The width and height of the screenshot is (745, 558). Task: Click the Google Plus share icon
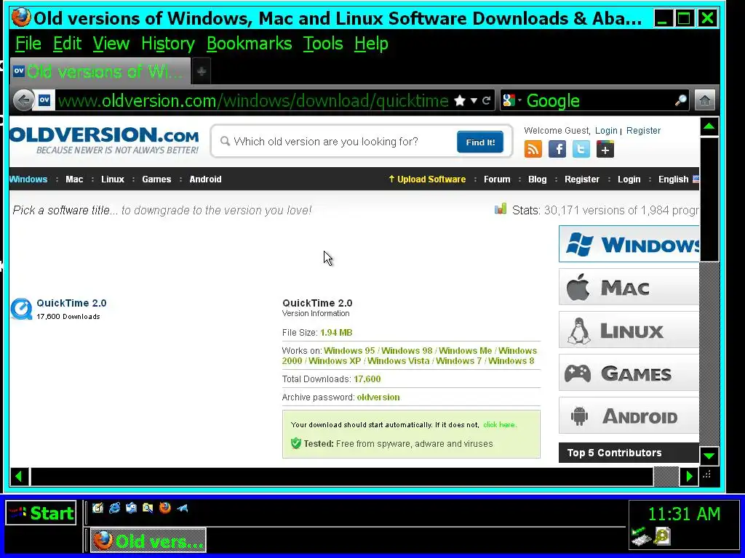[605, 150]
